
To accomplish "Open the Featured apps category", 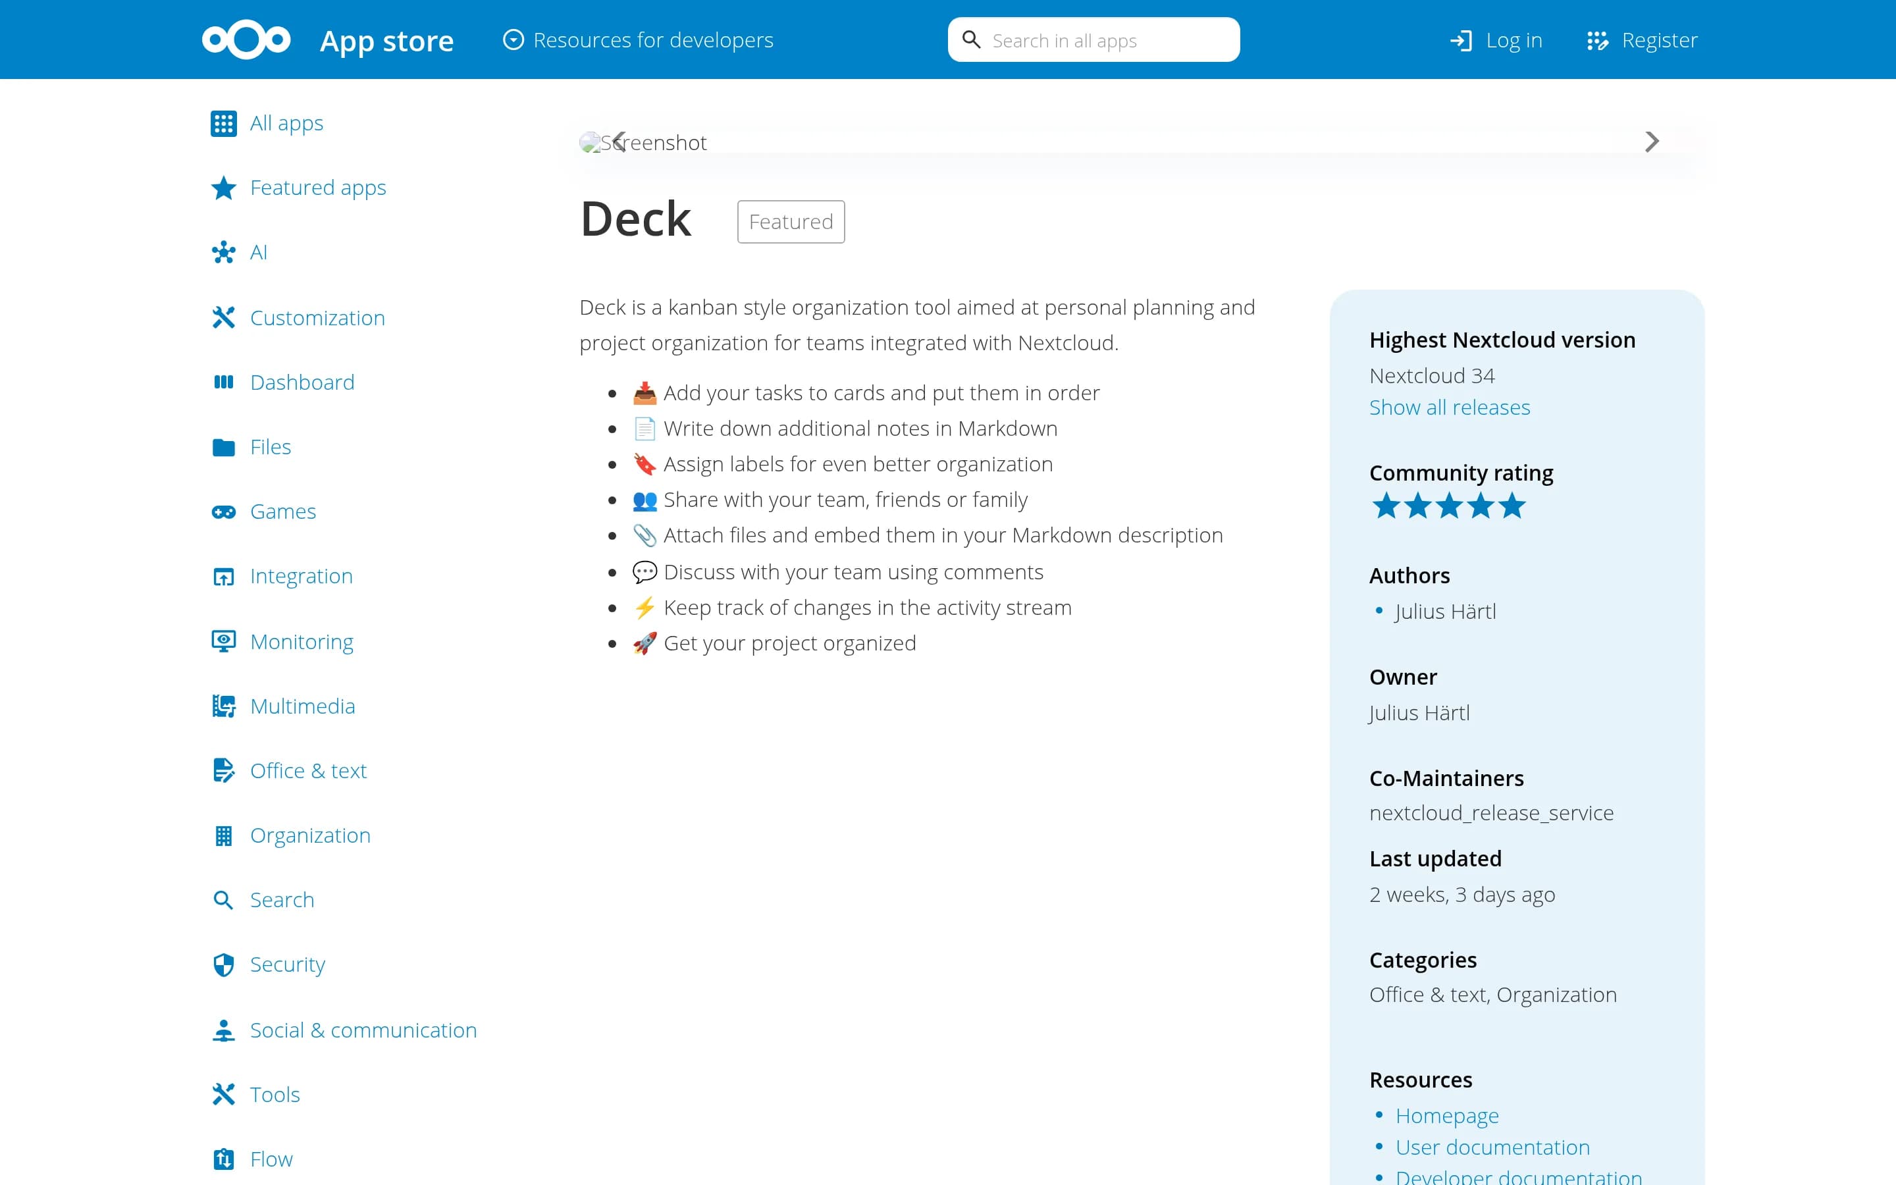I will click(317, 188).
